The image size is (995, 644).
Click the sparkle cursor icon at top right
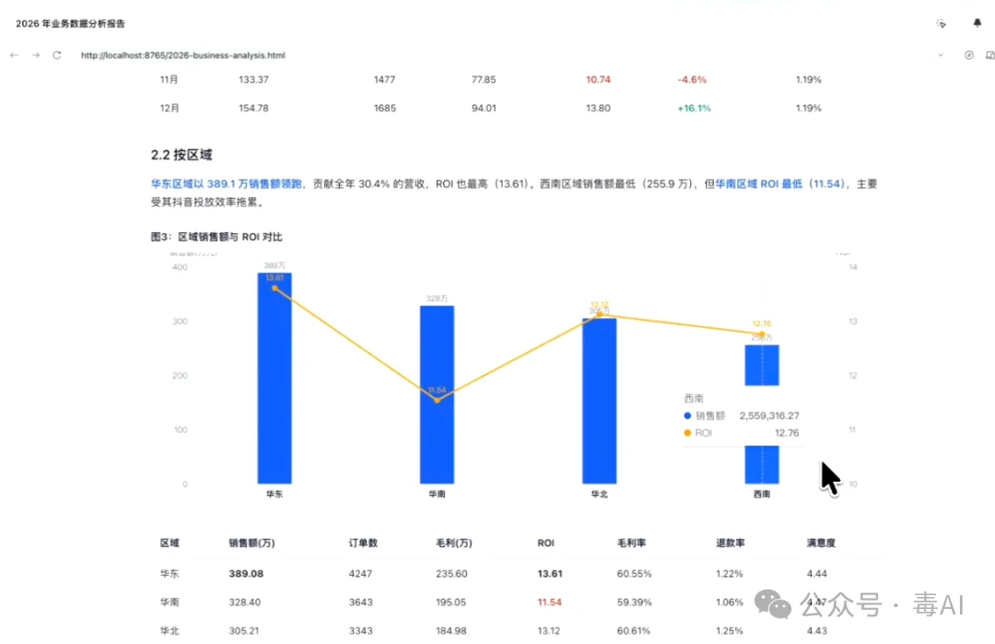[x=941, y=23]
